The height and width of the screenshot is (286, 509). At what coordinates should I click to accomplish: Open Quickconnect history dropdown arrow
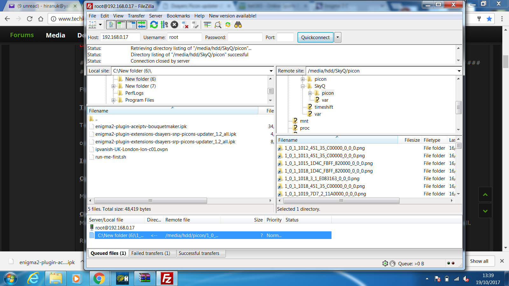coord(338,37)
